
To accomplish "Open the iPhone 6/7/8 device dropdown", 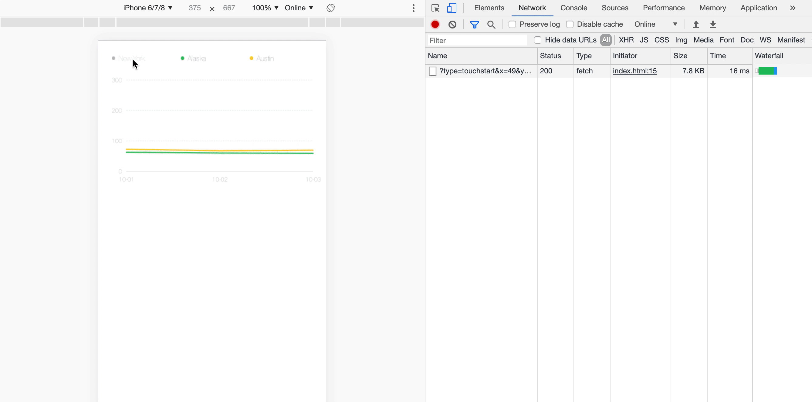I will pos(147,8).
